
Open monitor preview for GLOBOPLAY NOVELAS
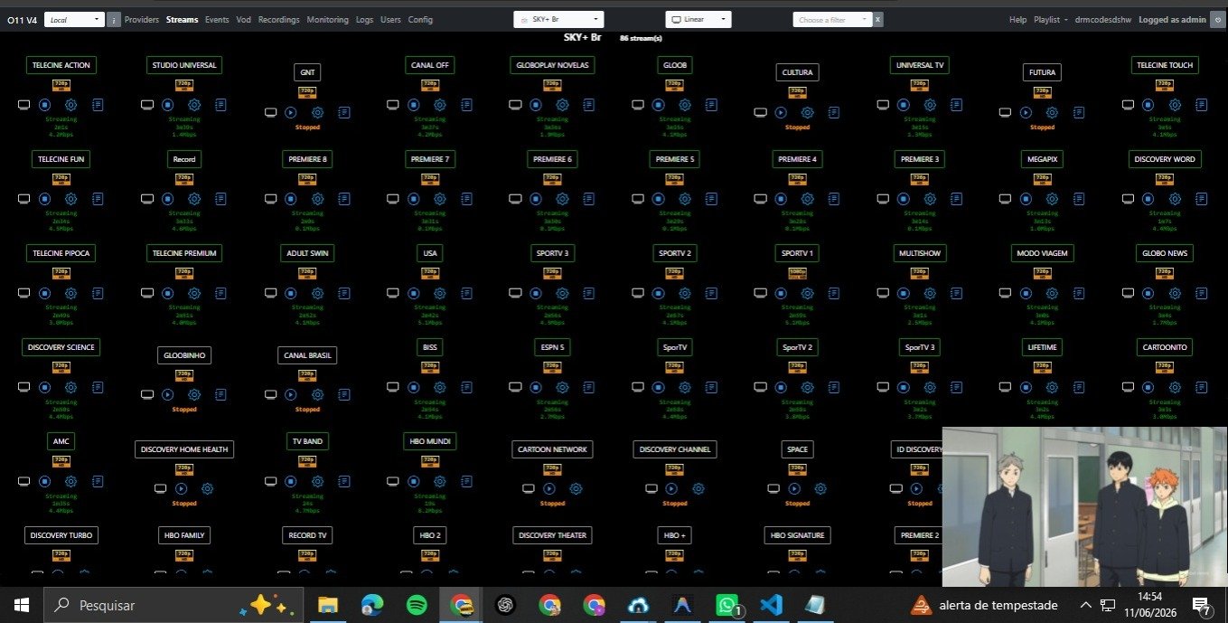pos(515,105)
